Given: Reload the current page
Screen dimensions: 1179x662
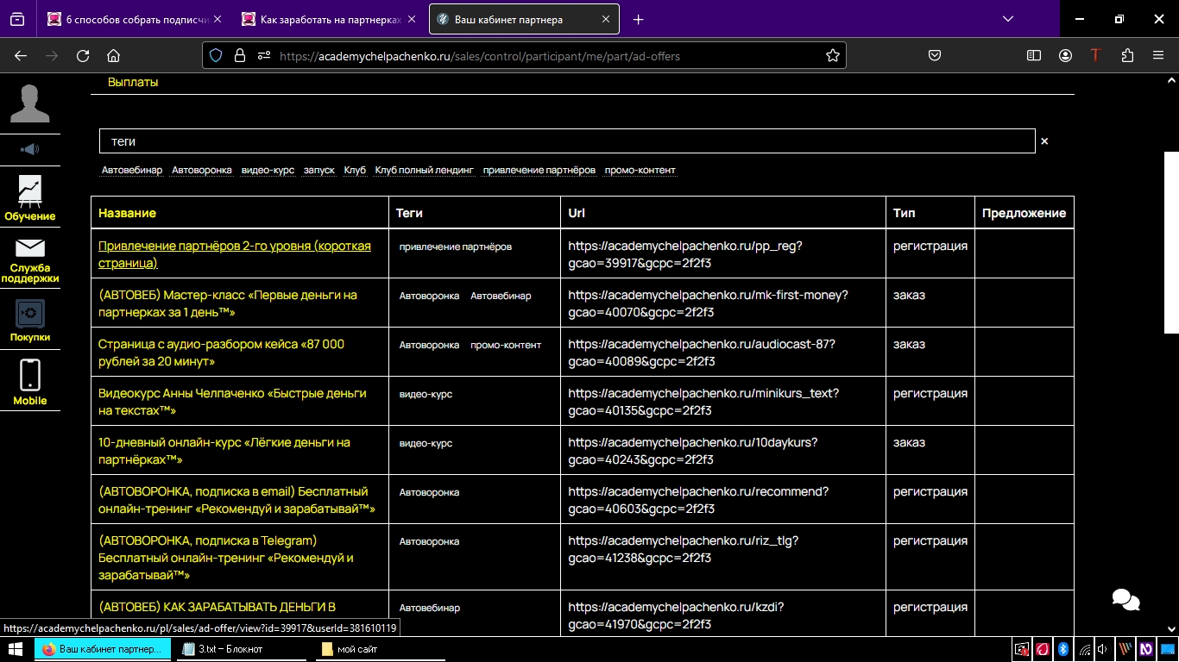Looking at the screenshot, I should (83, 55).
